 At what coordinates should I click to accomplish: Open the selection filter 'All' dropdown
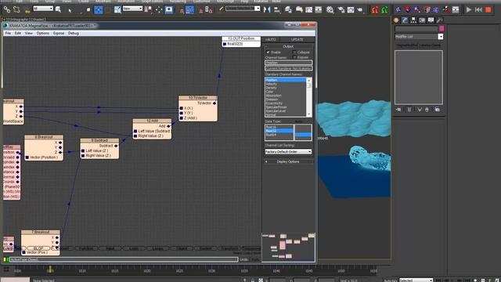[43, 9]
